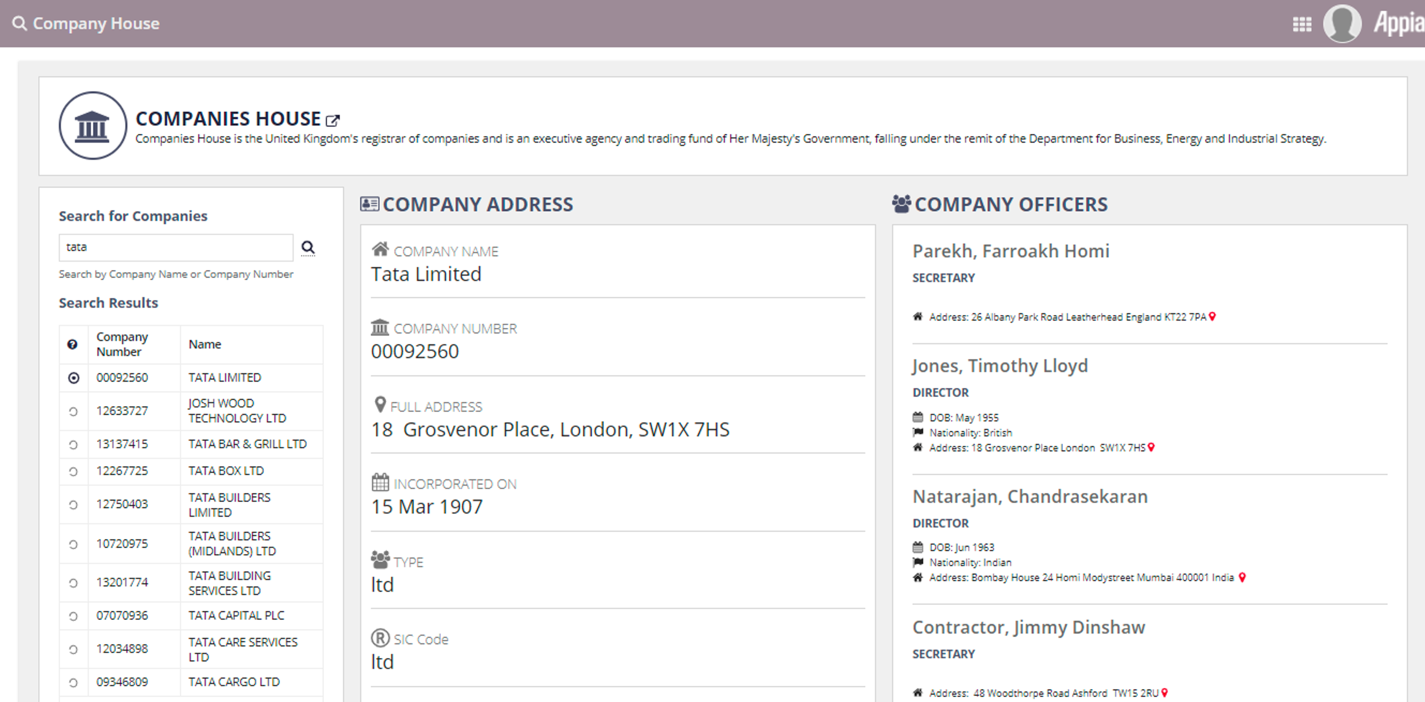The height and width of the screenshot is (702, 1425).
Task: Open map pin for Timothy Jones's Grosvenor Place address
Action: coord(1151,447)
